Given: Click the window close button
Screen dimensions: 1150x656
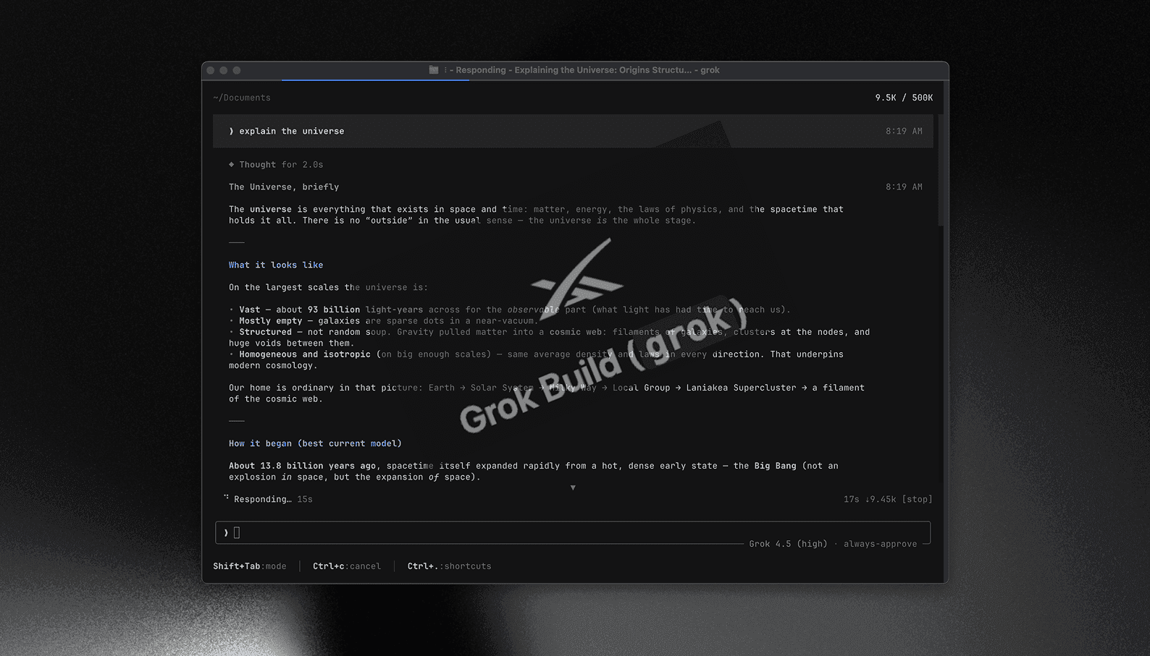Looking at the screenshot, I should pyautogui.click(x=211, y=70).
